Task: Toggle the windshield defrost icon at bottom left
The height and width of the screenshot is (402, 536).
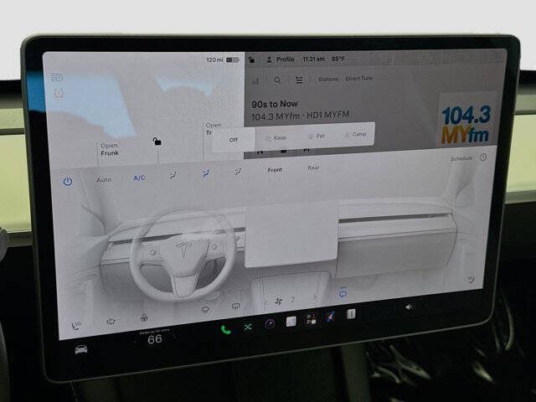Action: [x=111, y=322]
